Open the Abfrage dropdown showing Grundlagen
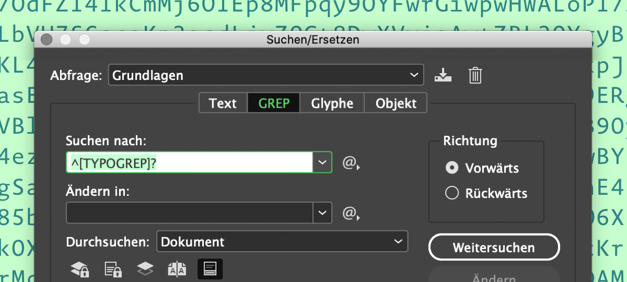Image resolution: width=627 pixels, height=282 pixels. pyautogui.click(x=265, y=75)
